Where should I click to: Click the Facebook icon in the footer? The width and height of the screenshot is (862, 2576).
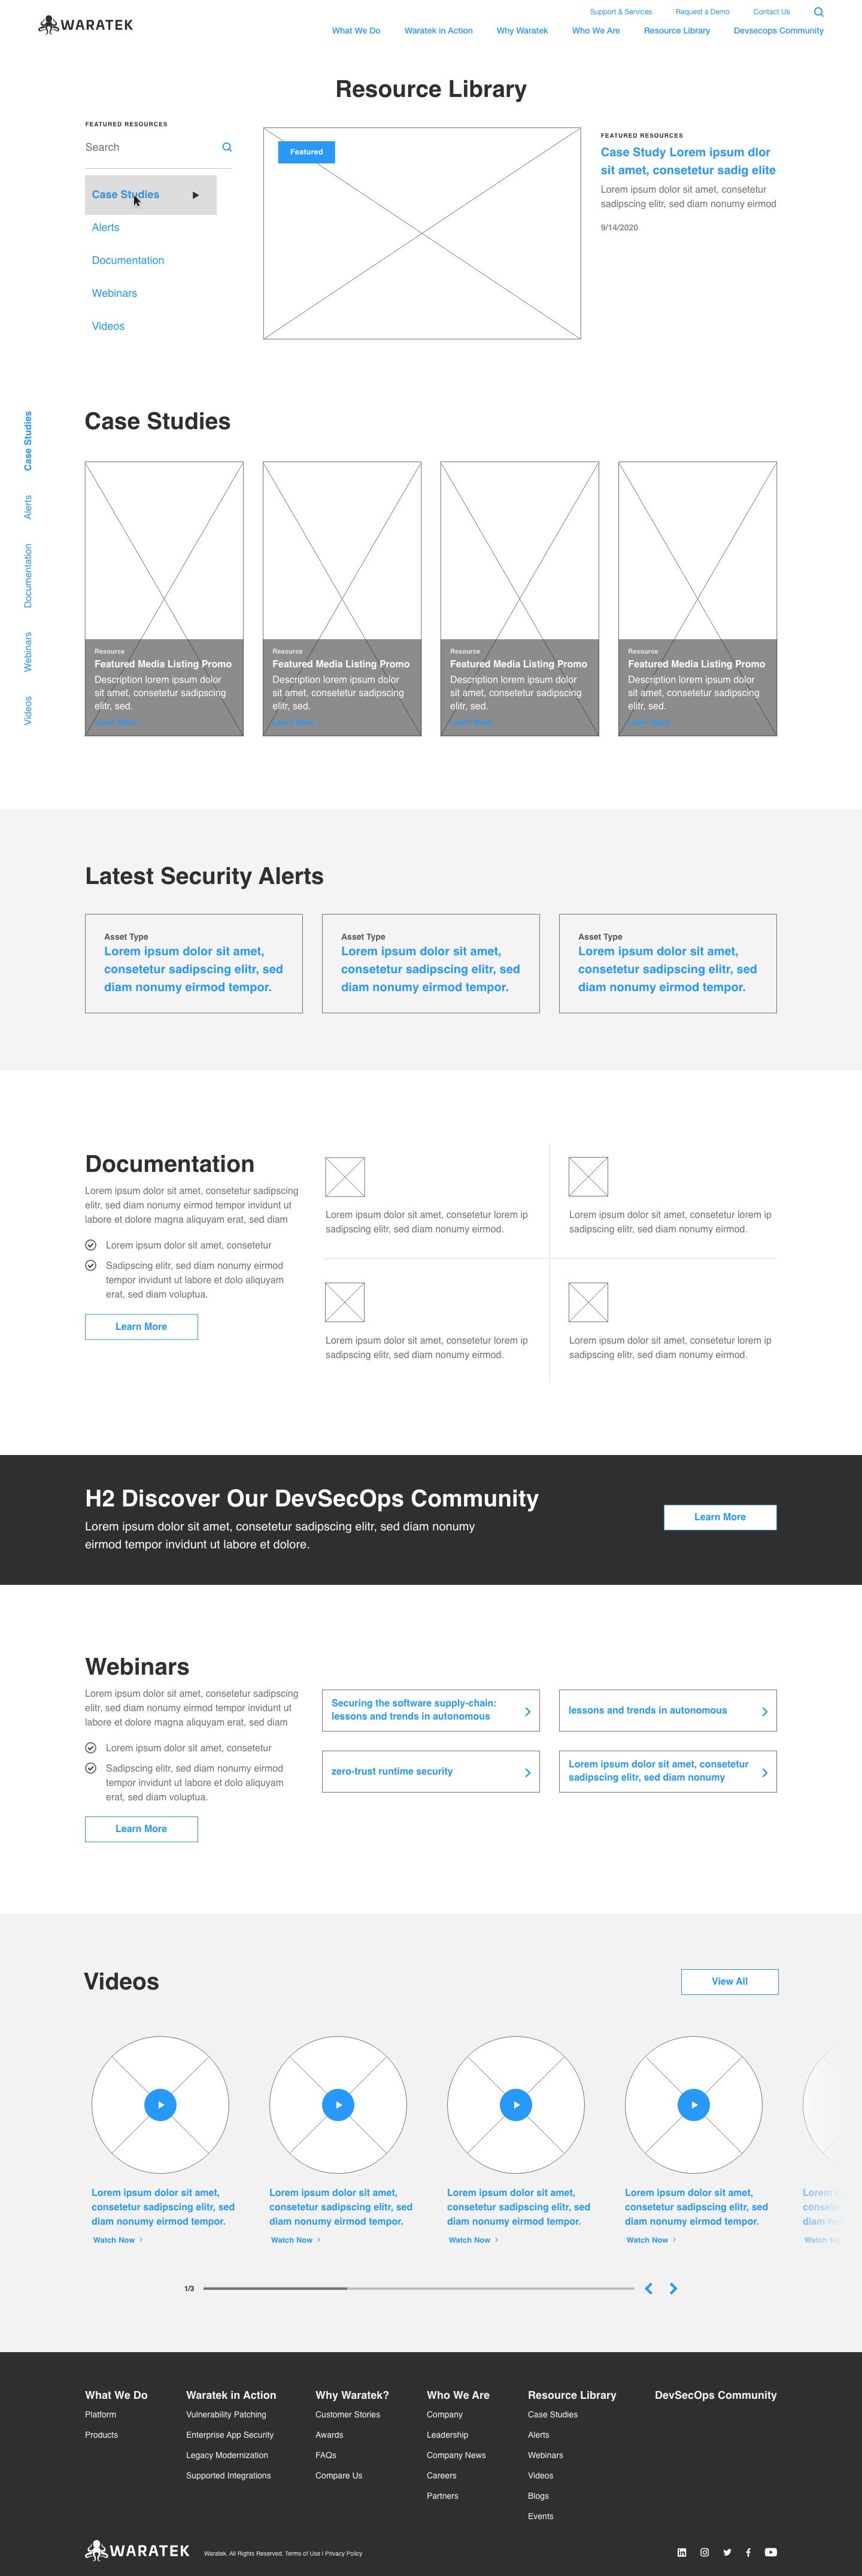point(748,2552)
